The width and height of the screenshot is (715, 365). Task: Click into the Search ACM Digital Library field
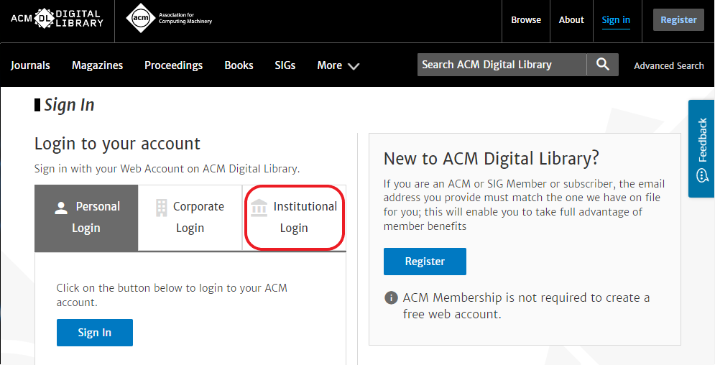[502, 65]
